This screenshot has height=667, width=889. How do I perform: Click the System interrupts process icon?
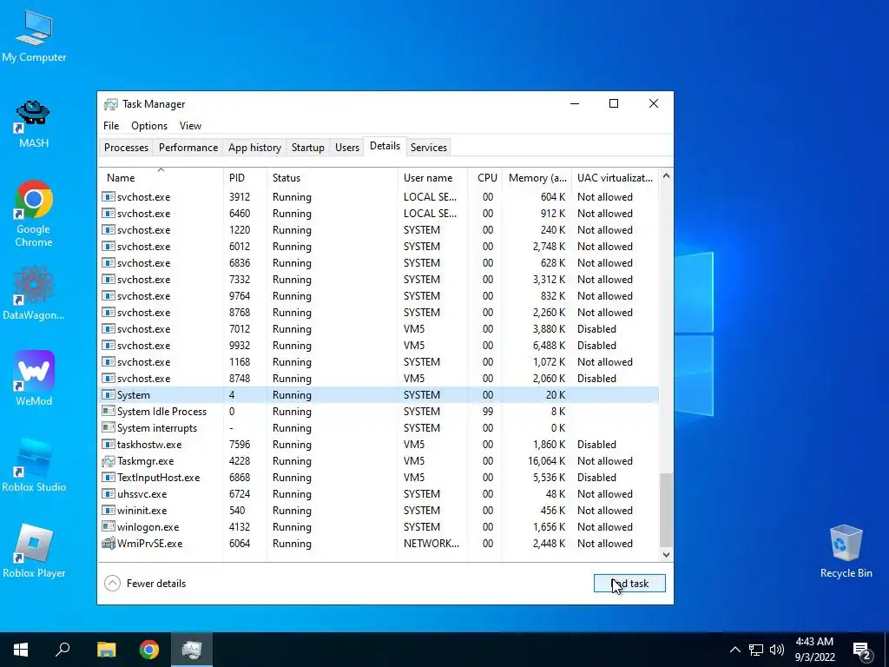[x=109, y=427]
